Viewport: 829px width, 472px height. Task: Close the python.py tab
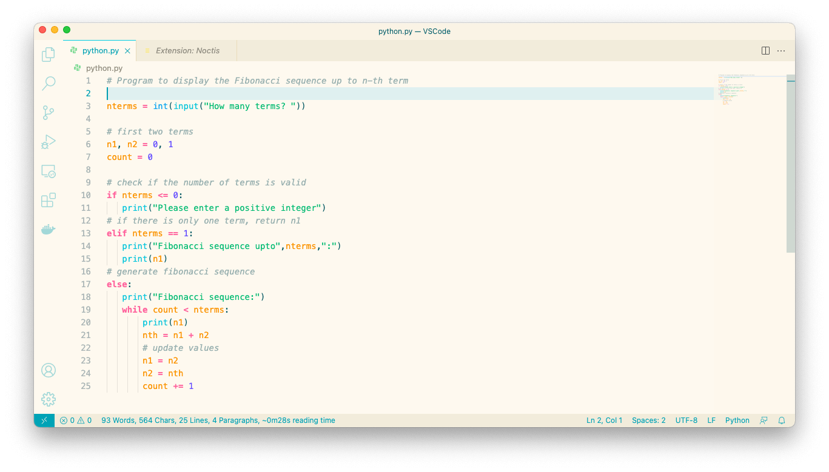coord(127,51)
